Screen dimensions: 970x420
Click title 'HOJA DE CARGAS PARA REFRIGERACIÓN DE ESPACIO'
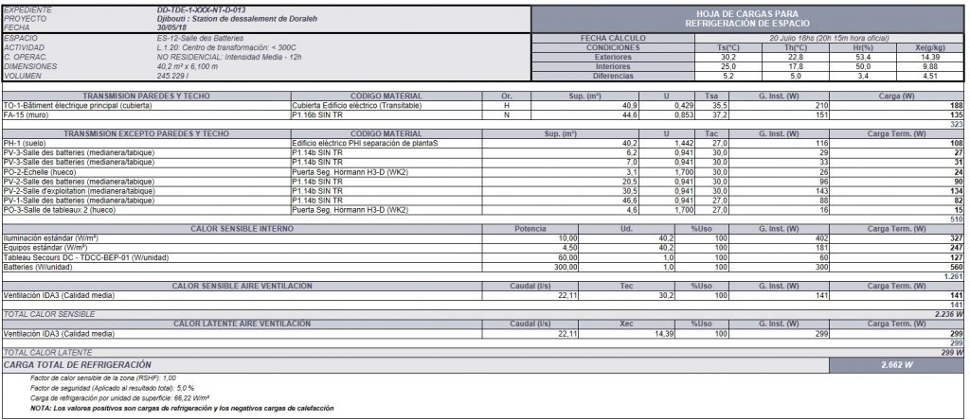[746, 19]
